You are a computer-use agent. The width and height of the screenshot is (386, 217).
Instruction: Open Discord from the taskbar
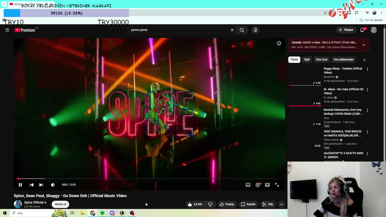coord(112,213)
